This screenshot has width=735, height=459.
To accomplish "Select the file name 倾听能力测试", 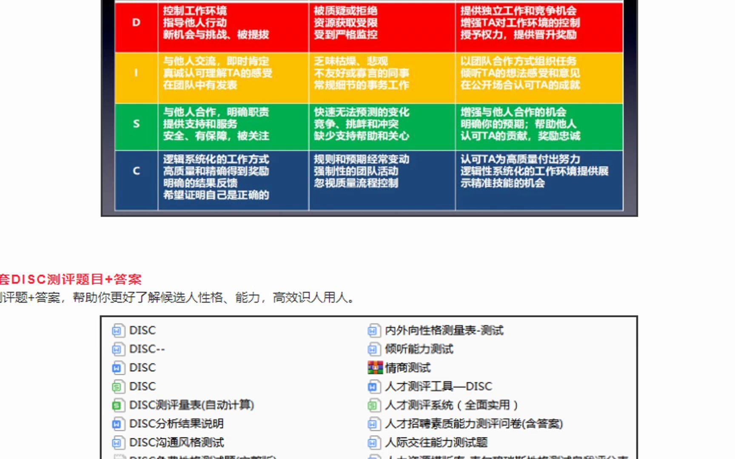I will point(419,349).
